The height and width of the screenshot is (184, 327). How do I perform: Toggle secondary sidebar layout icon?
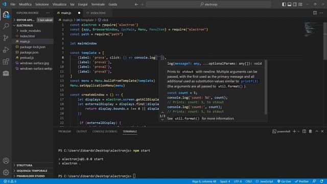click(x=295, y=4)
